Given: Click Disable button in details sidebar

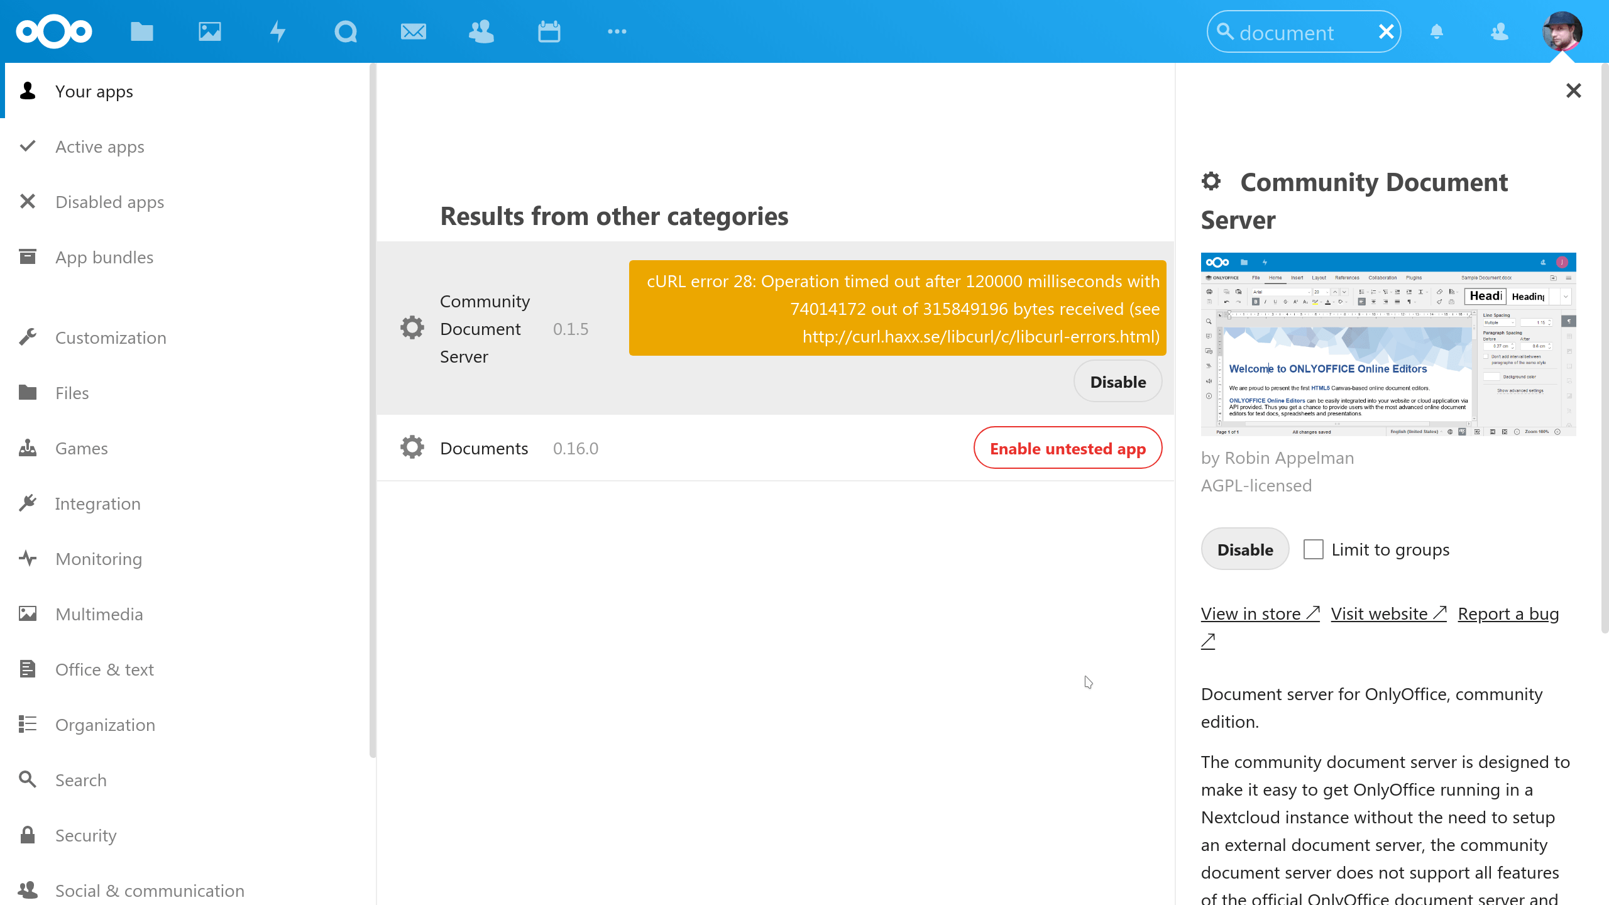Looking at the screenshot, I should (x=1245, y=549).
